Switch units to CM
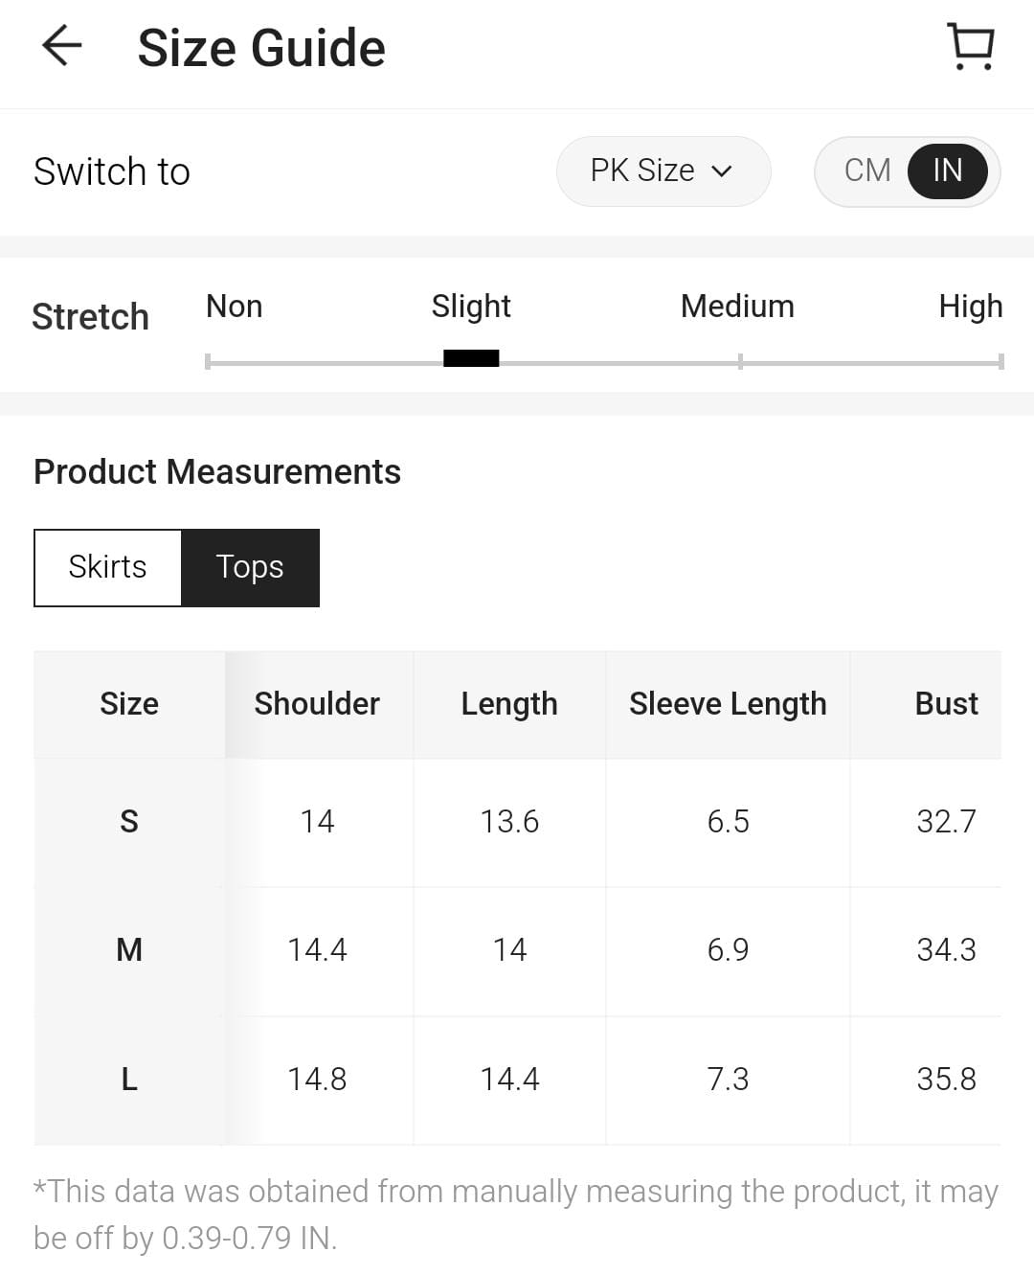This screenshot has width=1034, height=1275. click(866, 171)
